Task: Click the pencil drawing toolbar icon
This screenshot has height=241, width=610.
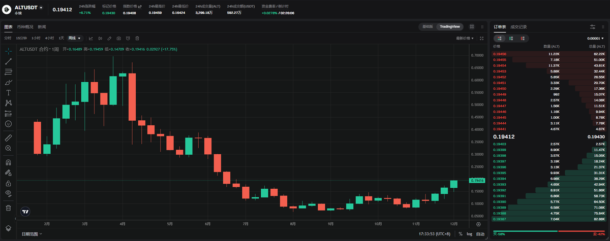Action: (109, 38)
